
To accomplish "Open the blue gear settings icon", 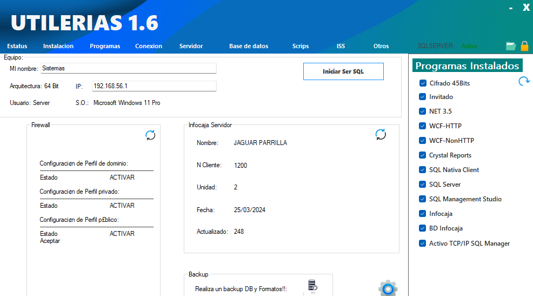I will (x=388, y=288).
